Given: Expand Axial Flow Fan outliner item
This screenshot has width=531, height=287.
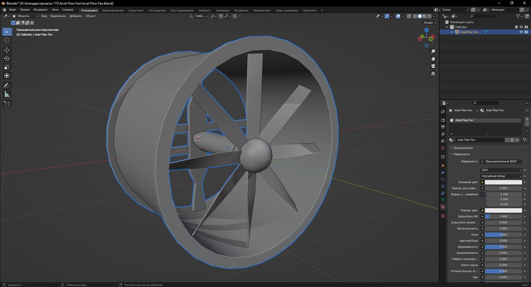Looking at the screenshot, I should coord(452,32).
